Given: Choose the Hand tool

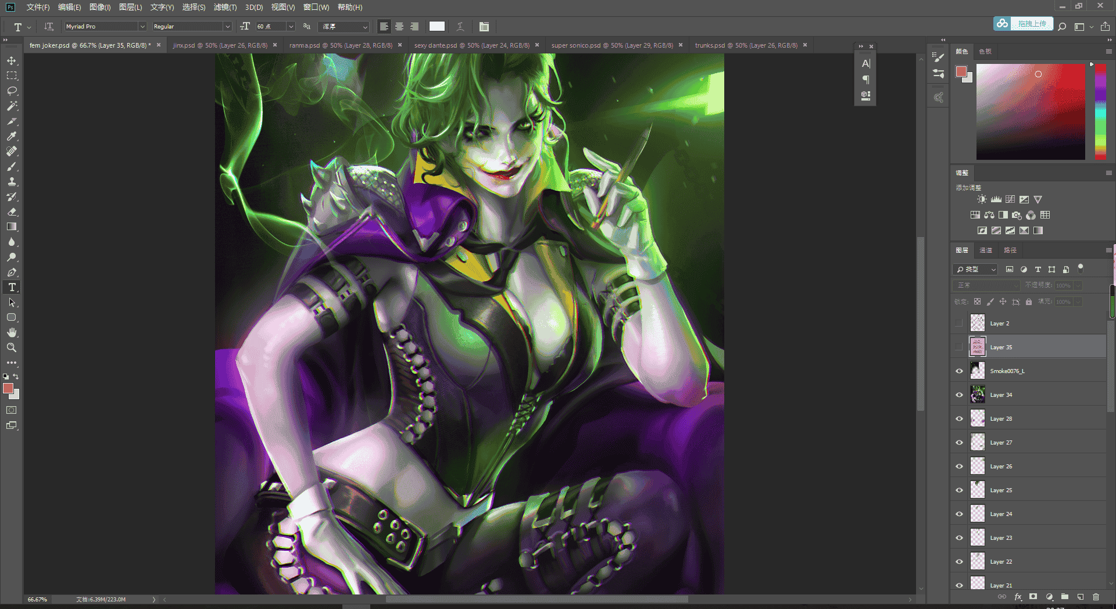Looking at the screenshot, I should [x=12, y=332].
